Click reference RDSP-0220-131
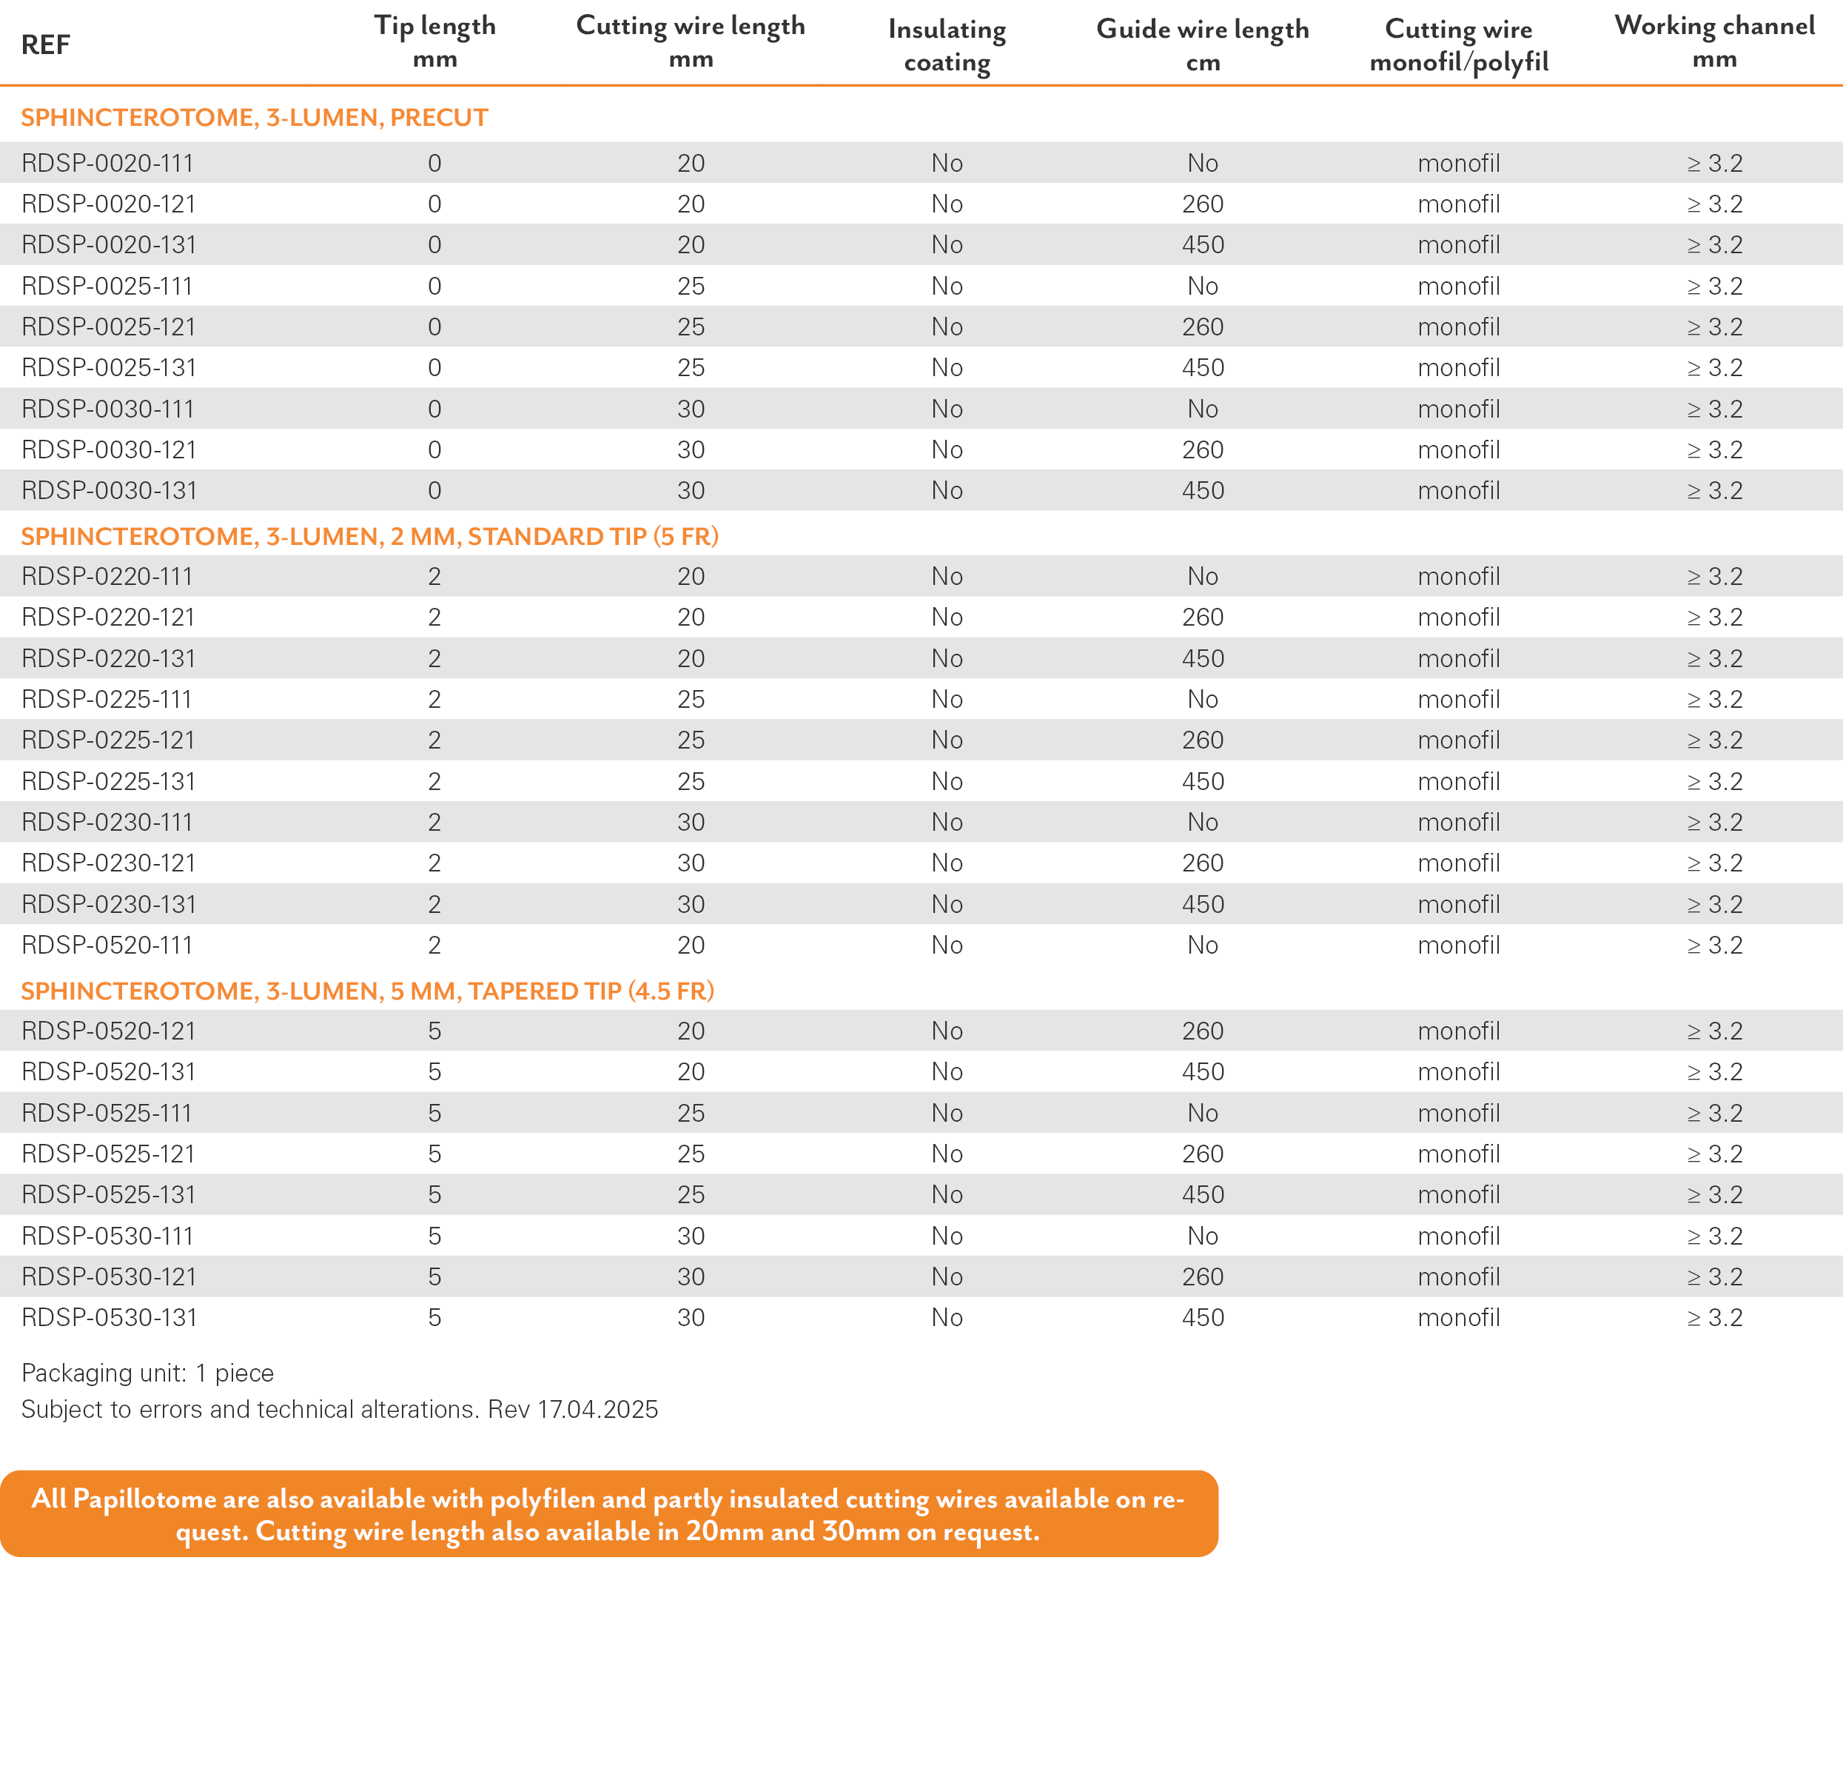The height and width of the screenshot is (1777, 1843). 109,658
